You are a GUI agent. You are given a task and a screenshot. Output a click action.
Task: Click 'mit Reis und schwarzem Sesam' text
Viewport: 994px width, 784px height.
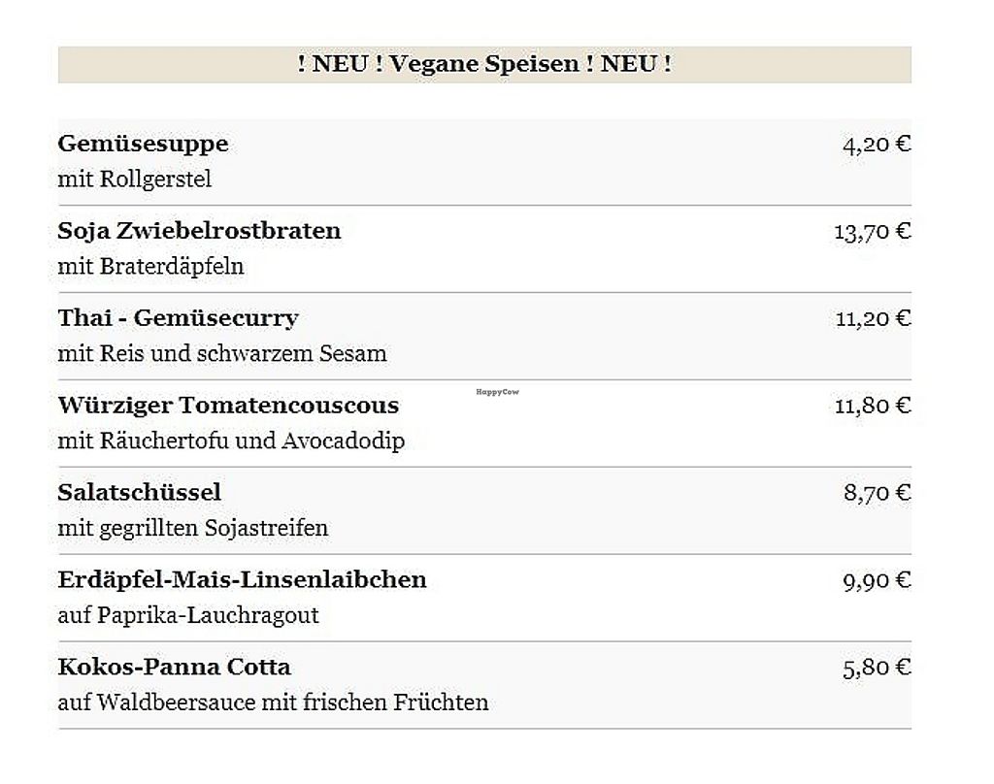point(221,354)
